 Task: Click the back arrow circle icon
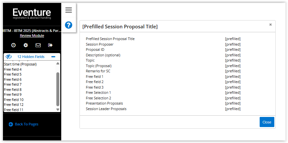click(x=11, y=124)
